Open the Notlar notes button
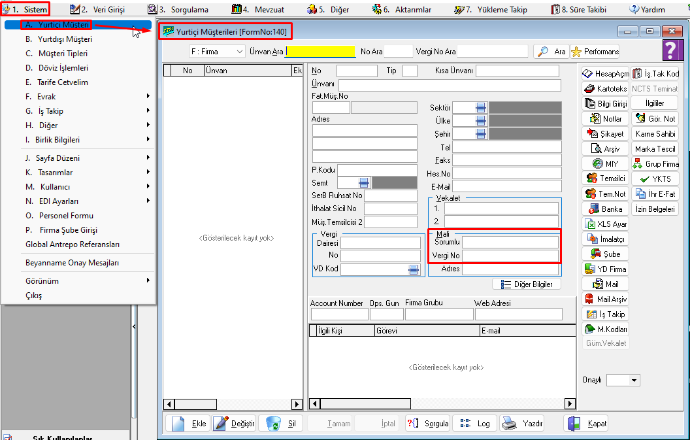 coord(606,118)
